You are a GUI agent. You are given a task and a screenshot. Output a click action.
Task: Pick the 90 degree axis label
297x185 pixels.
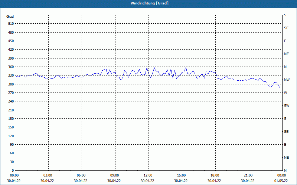pyautogui.click(x=12, y=145)
